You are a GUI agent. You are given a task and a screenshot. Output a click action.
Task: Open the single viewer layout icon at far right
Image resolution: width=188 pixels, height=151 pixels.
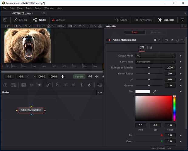click(183, 20)
